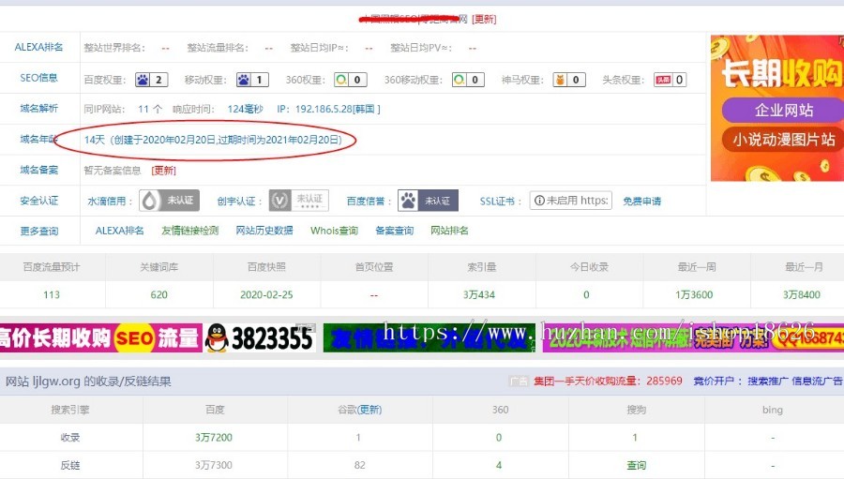
Task: Click 搜狗 反链 查询 link
Action: 636,464
